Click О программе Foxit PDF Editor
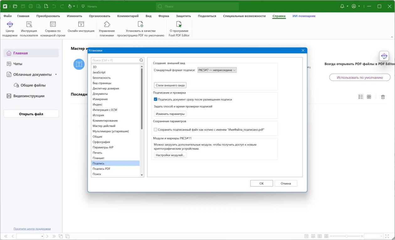The image size is (395, 240). [179, 24]
